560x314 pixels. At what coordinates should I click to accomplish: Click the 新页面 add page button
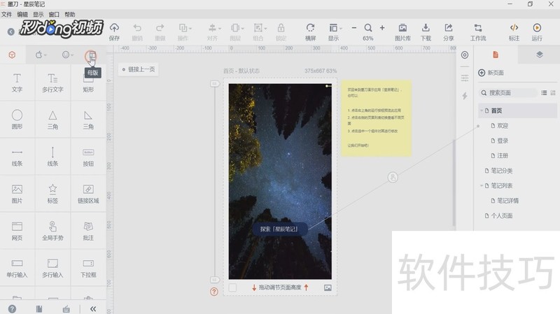491,73
